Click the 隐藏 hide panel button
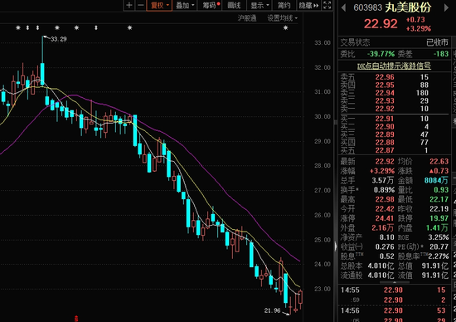The height and width of the screenshot is (322, 456). pyautogui.click(x=309, y=5)
